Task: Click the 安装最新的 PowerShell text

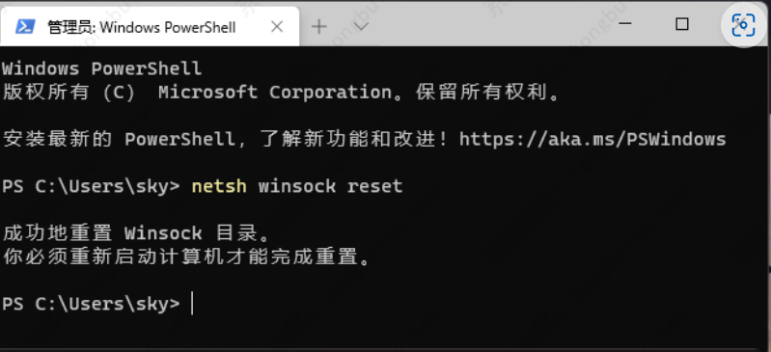Action: 119,139
